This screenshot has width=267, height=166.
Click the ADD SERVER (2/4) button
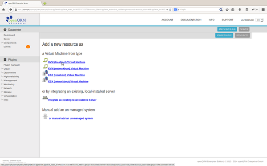click(x=227, y=29)
